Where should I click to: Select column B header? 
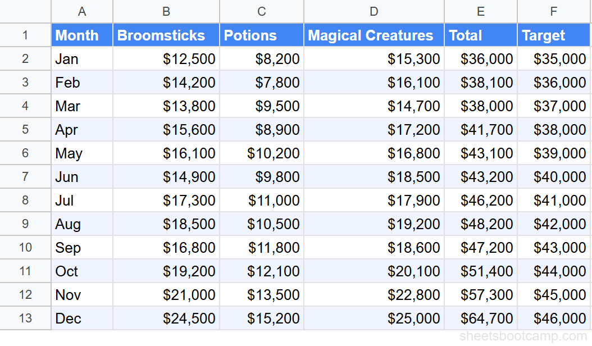coord(166,11)
